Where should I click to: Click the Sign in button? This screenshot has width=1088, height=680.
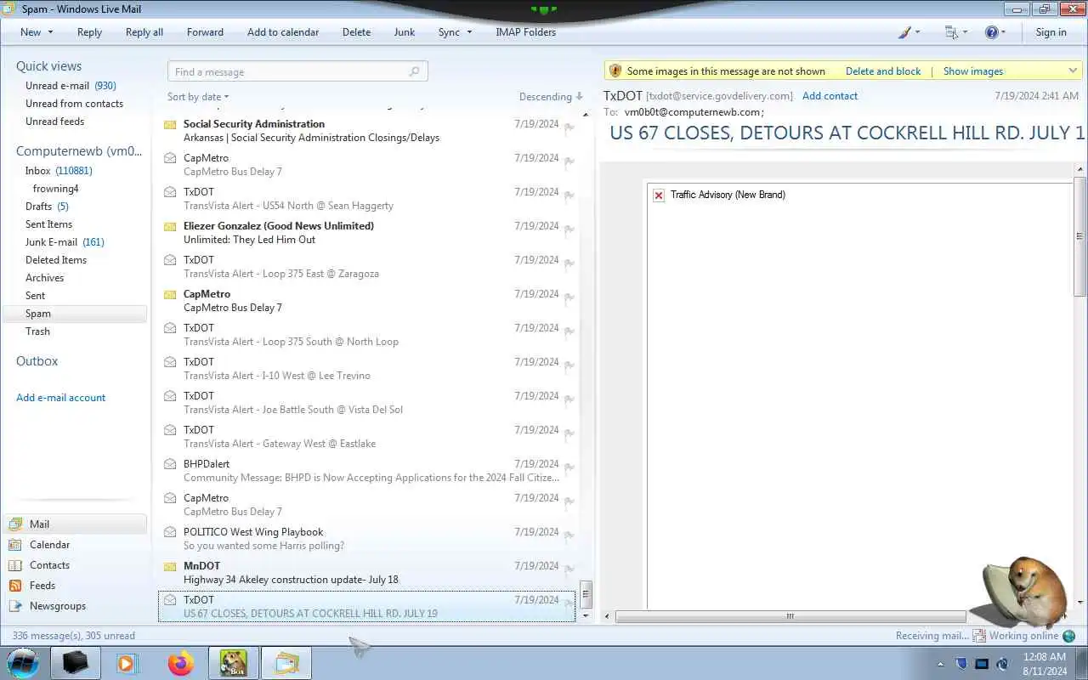coord(1051,32)
